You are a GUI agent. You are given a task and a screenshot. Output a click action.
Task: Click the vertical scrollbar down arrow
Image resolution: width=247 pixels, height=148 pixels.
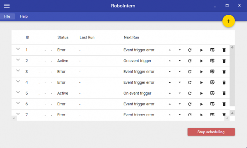point(232,113)
